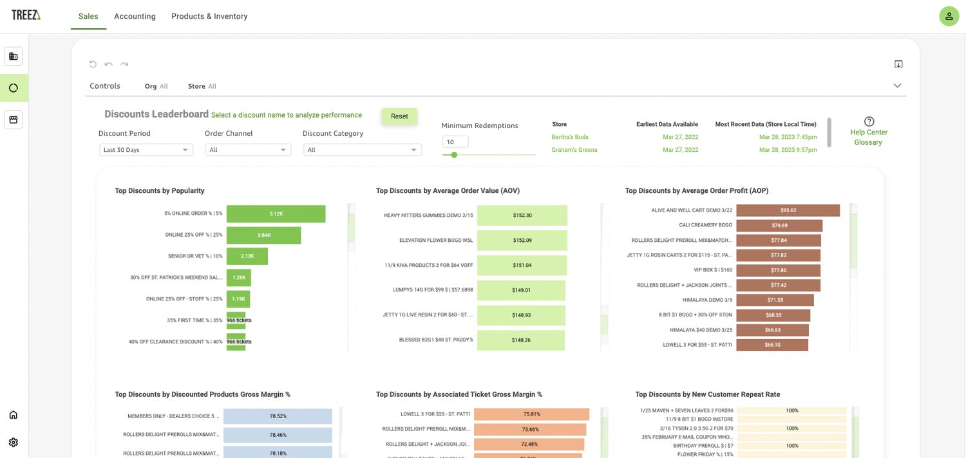
Task: Click the green Reset button
Action: (x=399, y=116)
